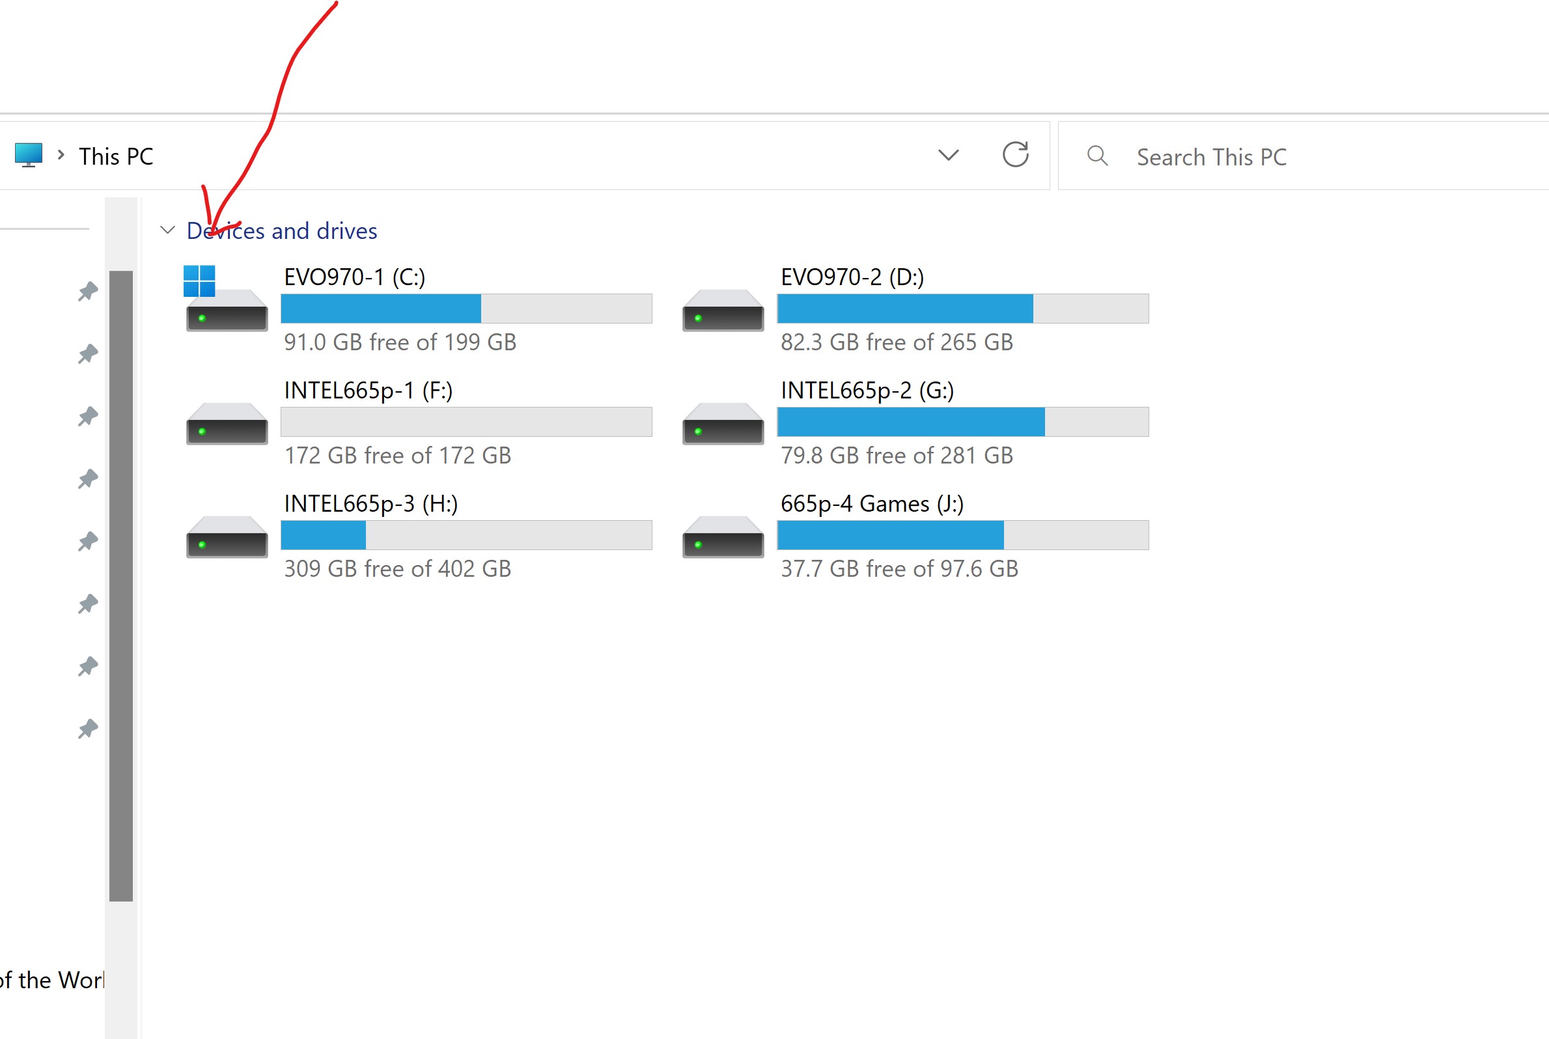
Task: Click the '172 GB free of 172 GB' text
Action: 398,455
